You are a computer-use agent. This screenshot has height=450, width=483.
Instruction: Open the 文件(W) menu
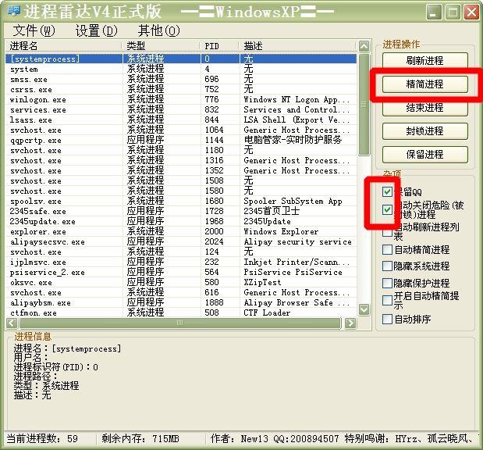tap(34, 30)
